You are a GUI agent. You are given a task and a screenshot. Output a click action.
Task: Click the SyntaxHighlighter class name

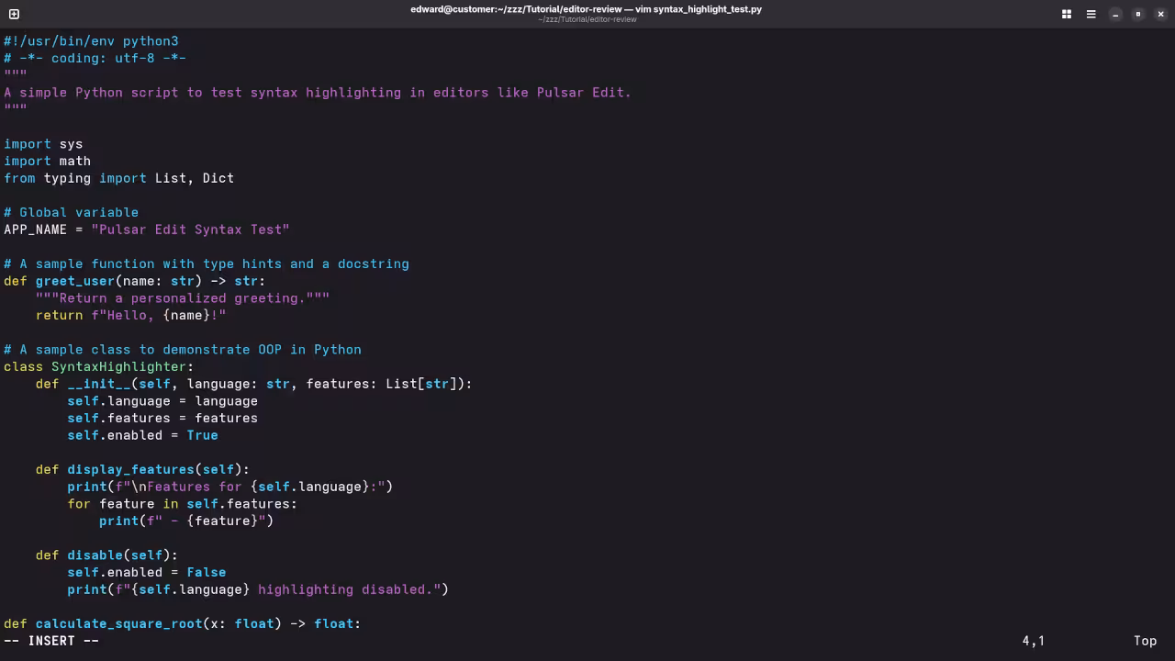(x=120, y=366)
